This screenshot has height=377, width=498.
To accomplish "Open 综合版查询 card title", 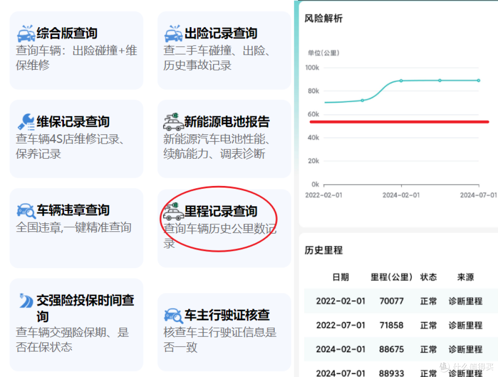I will 67,33.
